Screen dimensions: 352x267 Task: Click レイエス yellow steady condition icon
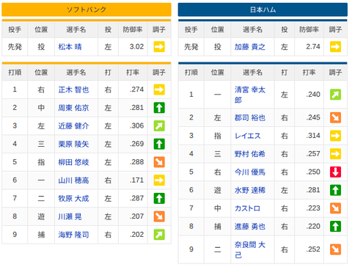(x=335, y=136)
